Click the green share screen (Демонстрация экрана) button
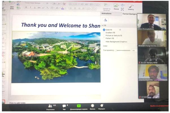 [79, 107]
